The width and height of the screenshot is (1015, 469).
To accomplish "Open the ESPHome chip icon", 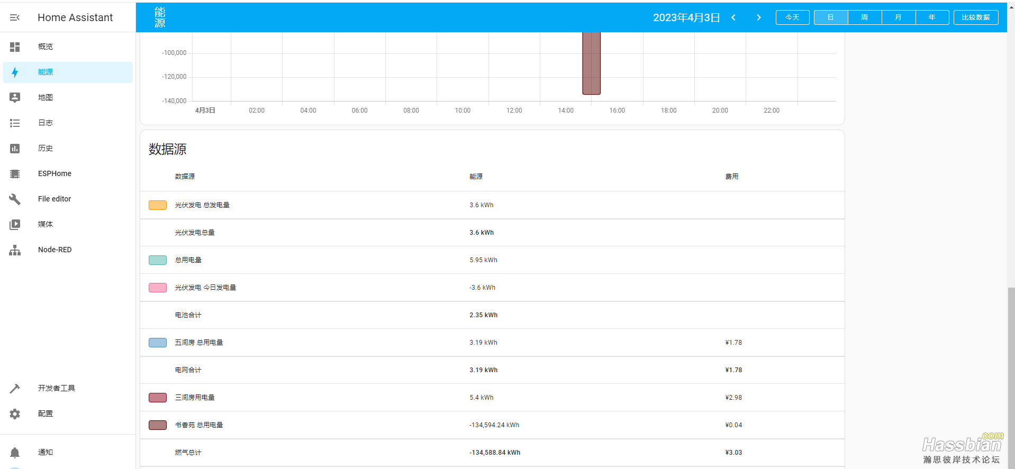I will coord(15,174).
